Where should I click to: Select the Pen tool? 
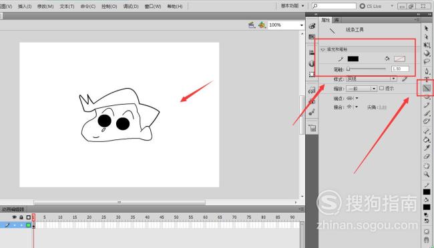point(427,71)
